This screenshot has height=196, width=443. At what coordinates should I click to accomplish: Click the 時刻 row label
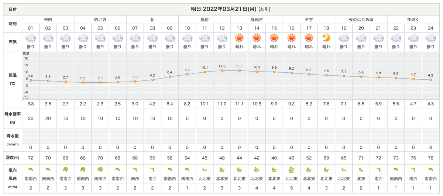(13, 23)
